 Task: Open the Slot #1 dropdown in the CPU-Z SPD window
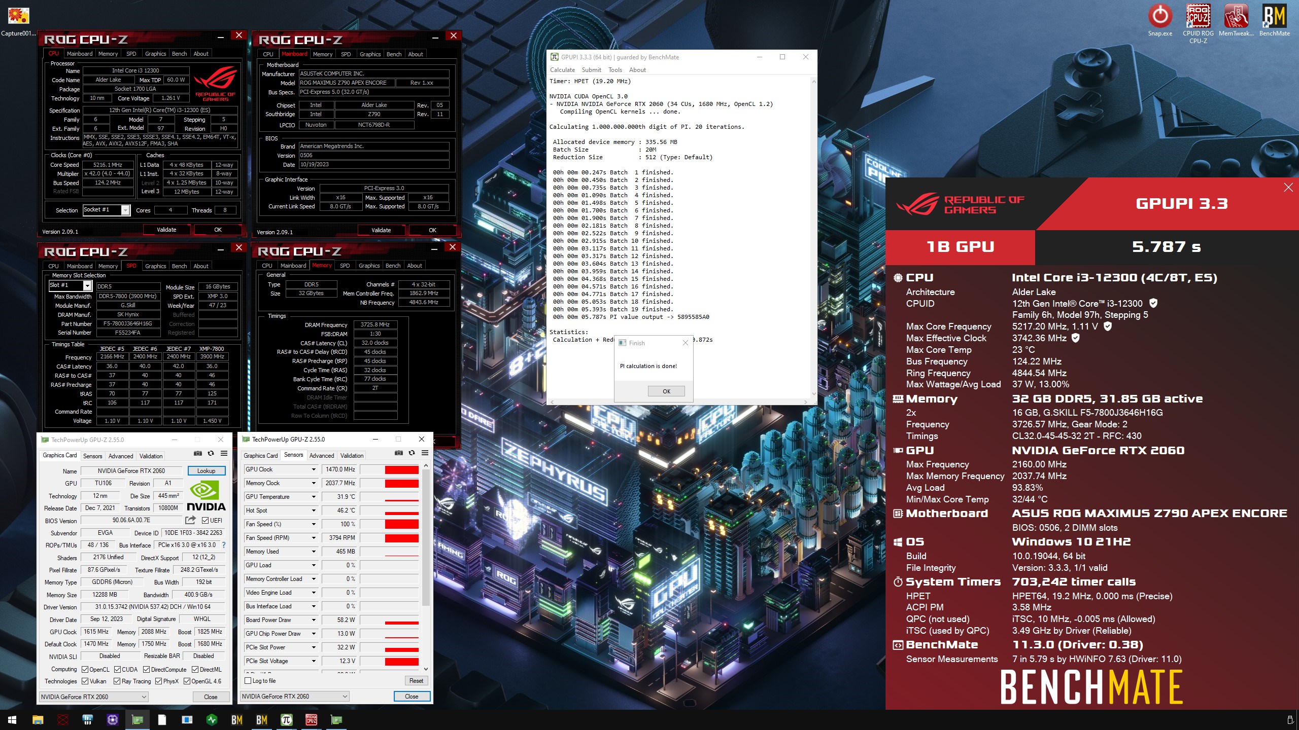(87, 285)
